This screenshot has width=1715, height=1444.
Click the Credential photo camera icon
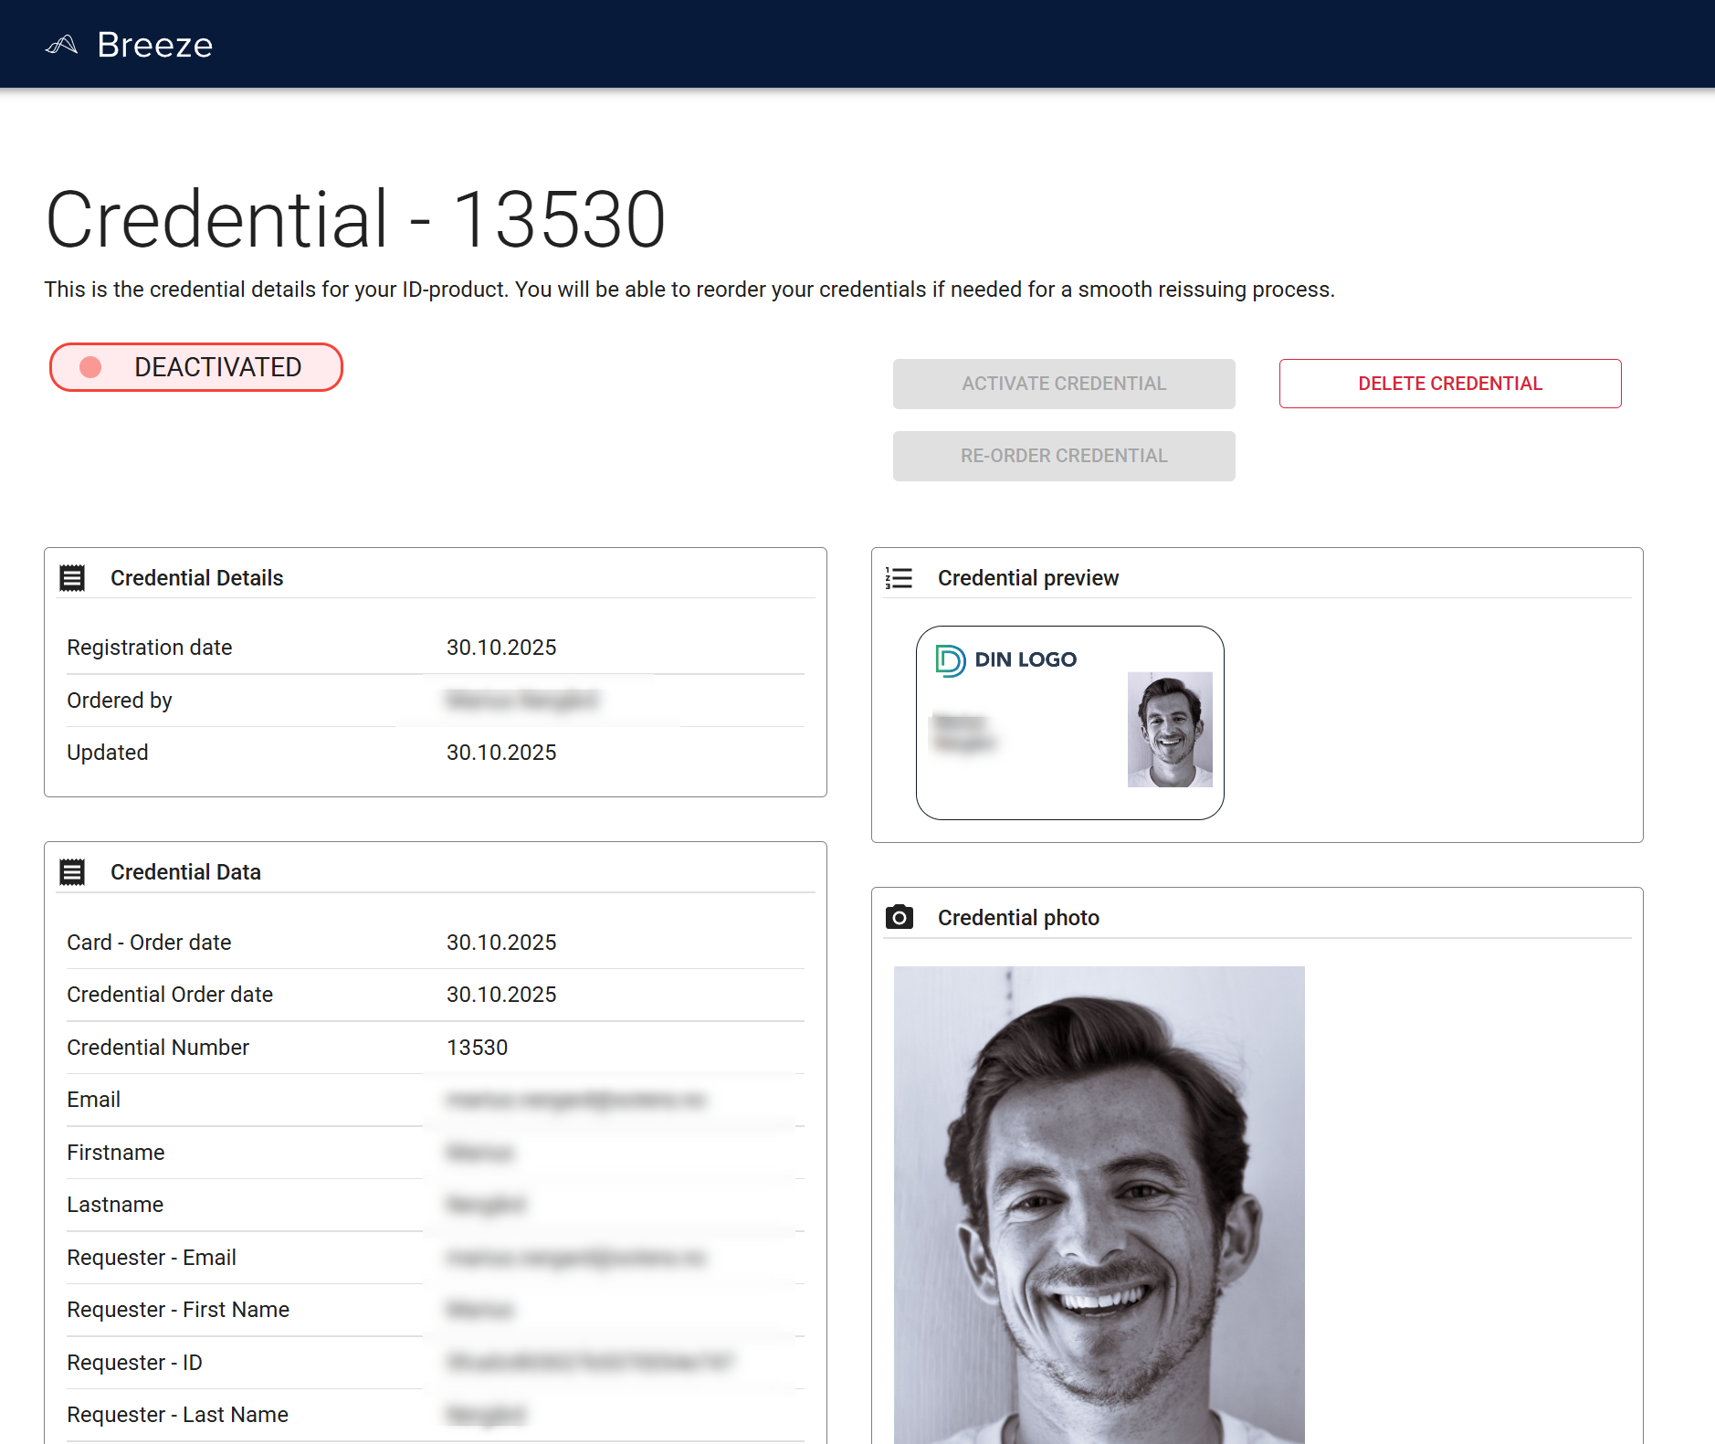(x=900, y=917)
